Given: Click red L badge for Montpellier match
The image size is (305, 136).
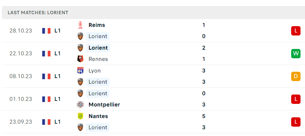Looking at the screenshot, I should coord(296,99).
